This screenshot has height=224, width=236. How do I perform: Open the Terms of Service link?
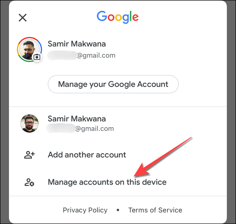155,210
